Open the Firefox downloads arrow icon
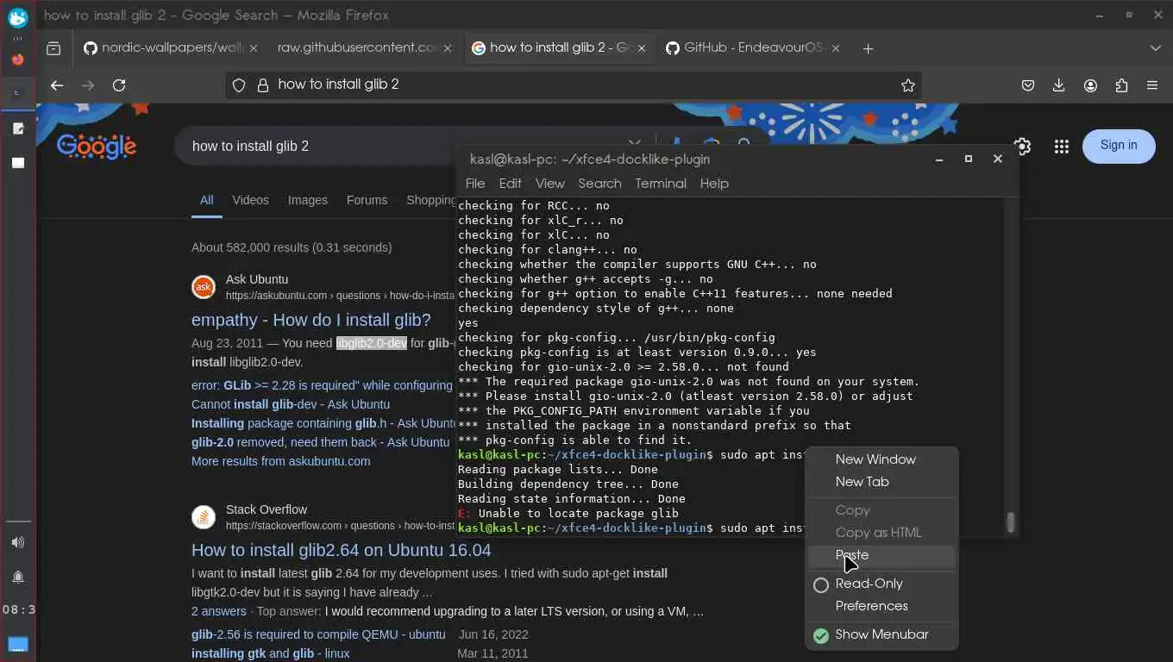This screenshot has height=662, width=1173. point(1059,85)
